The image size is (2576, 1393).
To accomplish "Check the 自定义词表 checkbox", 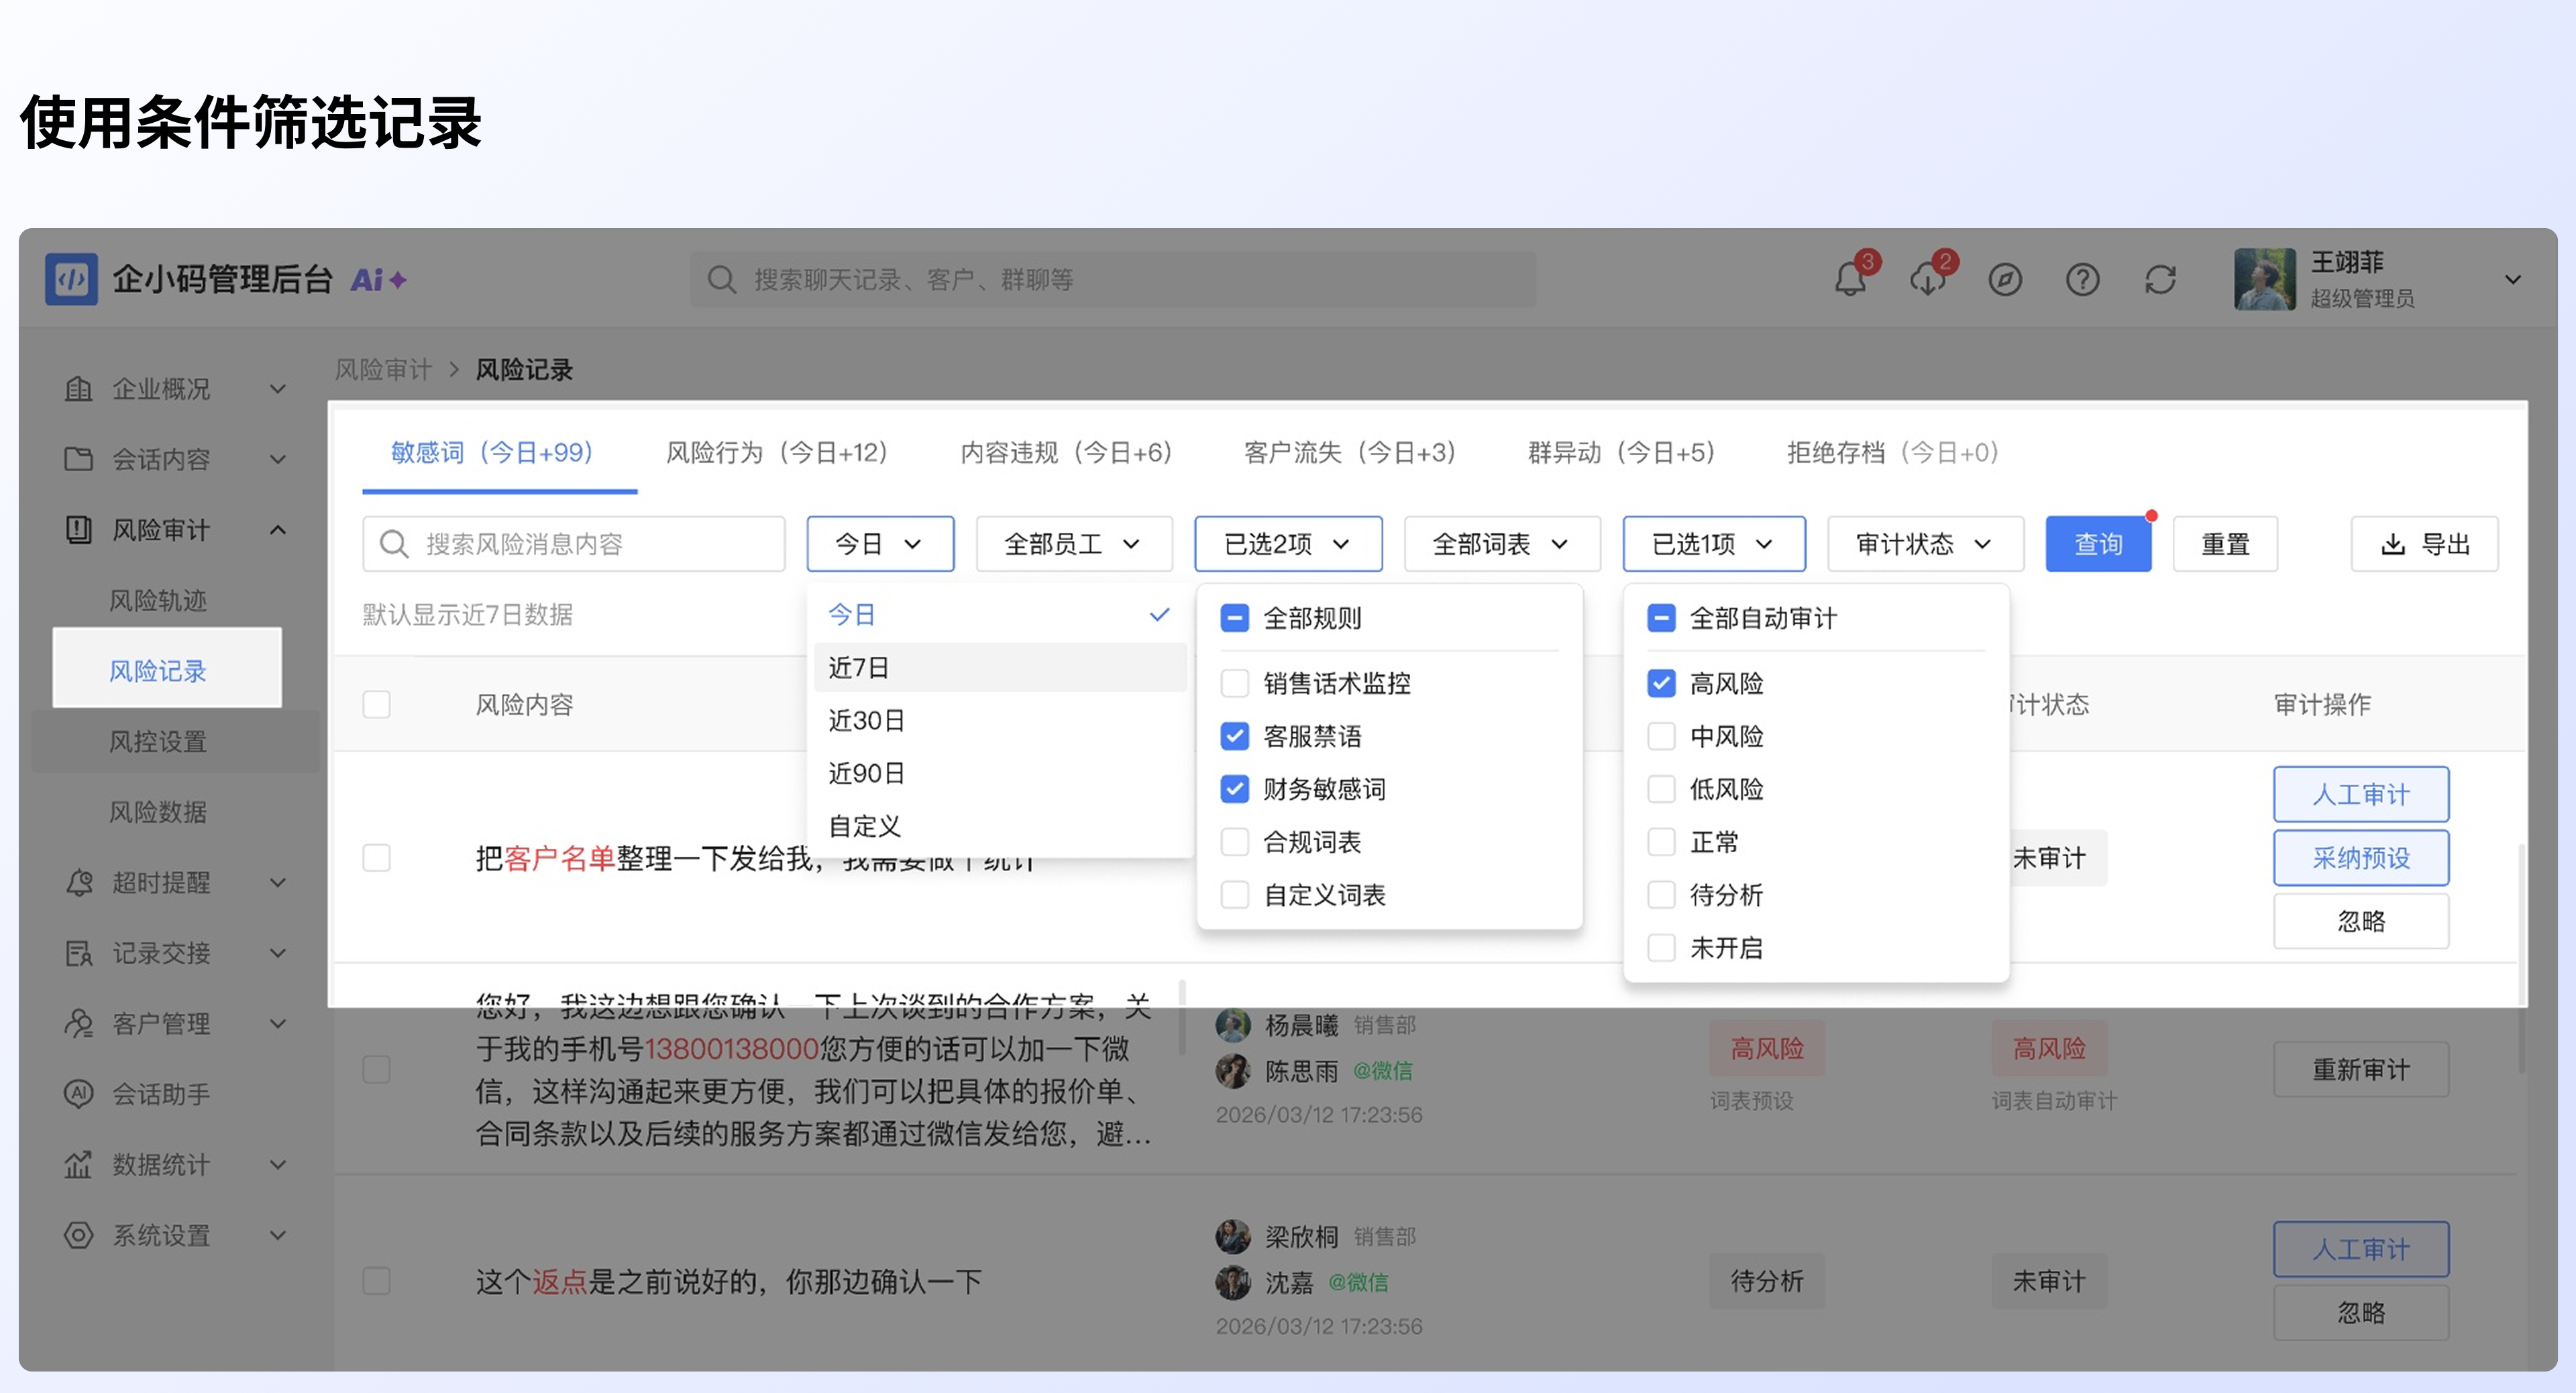I will (1235, 895).
